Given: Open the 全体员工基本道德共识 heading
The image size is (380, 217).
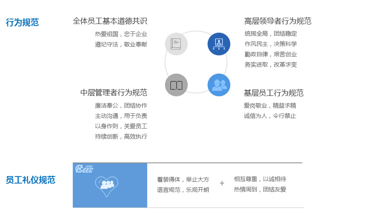Looking at the screenshot, I should pos(110,21).
